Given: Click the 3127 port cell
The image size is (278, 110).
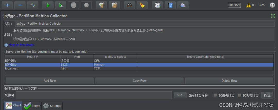Looking at the screenshot, I should tap(77, 65).
